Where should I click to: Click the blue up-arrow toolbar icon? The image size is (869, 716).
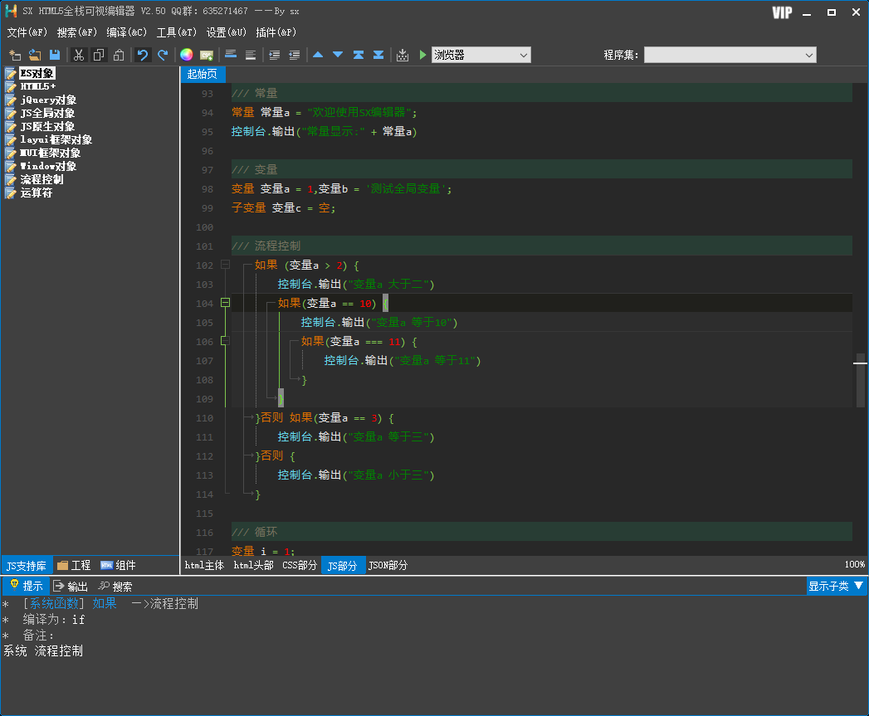[x=318, y=55]
